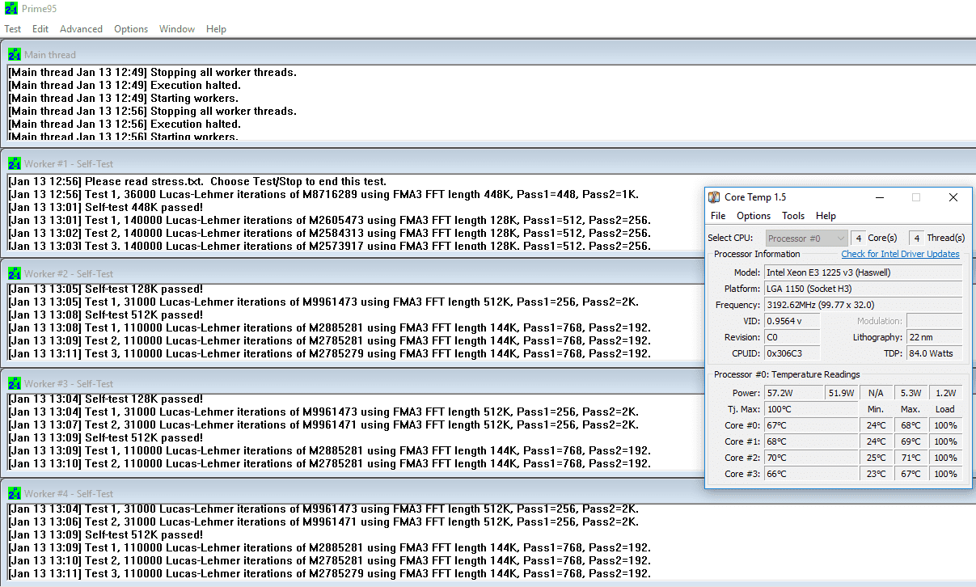Click the Core #3 minimum temperature '23°C'
Viewport: 976px width, 587px height.
pos(876,474)
